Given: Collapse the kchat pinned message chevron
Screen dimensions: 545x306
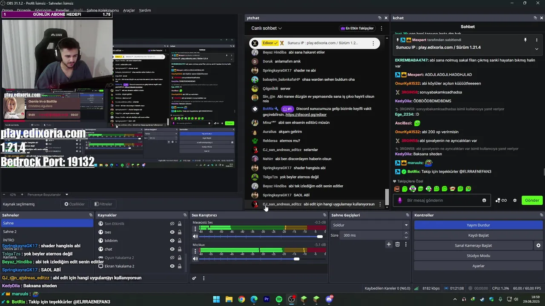Looking at the screenshot, I should point(536,49).
